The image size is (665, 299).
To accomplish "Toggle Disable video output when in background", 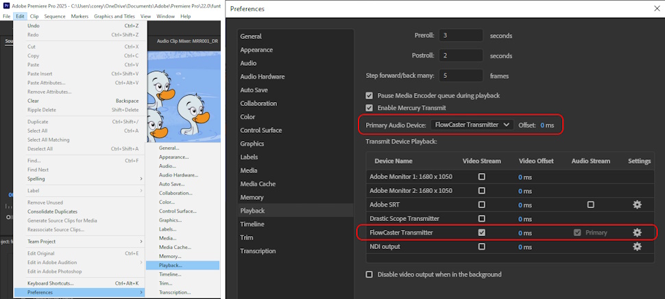I will pos(369,274).
